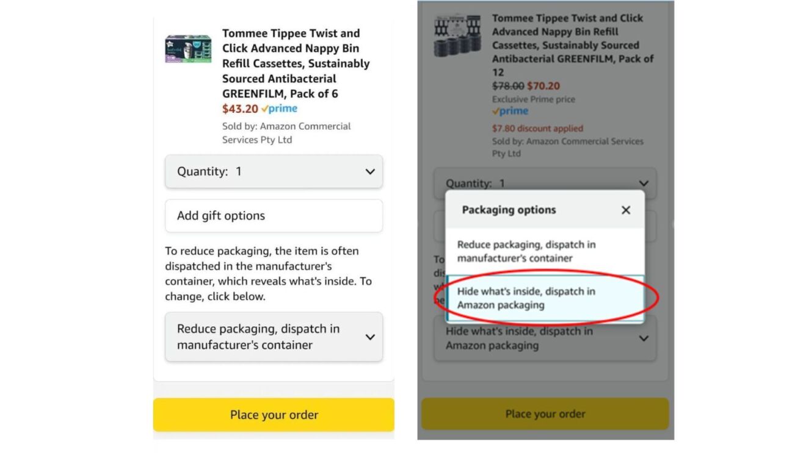This screenshot has height=453, width=806.
Task: Open the Pack of 12 product title
Action: click(x=572, y=45)
